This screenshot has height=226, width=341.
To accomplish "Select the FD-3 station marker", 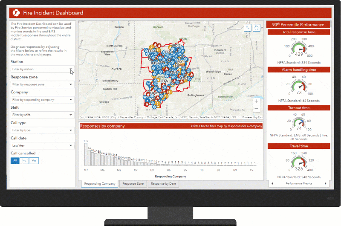I will (177, 46).
